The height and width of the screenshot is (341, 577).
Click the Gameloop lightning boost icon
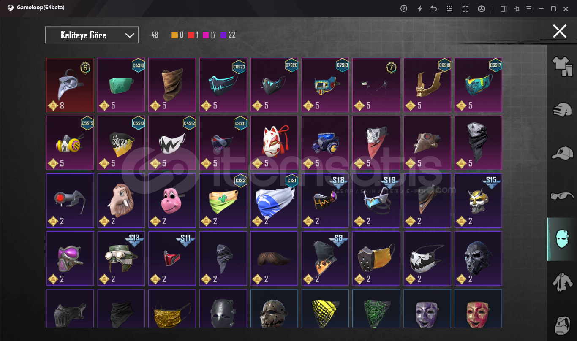click(x=419, y=8)
